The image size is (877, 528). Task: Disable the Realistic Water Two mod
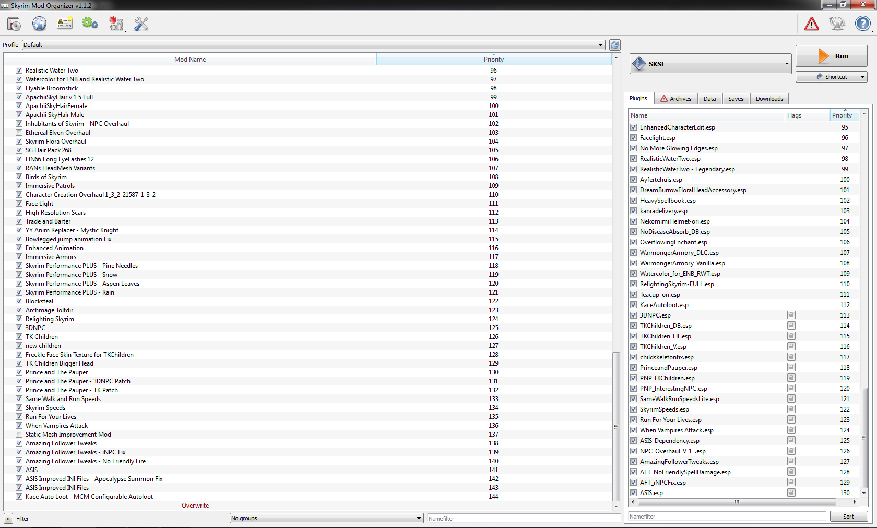pyautogui.click(x=19, y=71)
